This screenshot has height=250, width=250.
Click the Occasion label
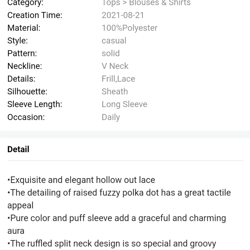[26, 117]
